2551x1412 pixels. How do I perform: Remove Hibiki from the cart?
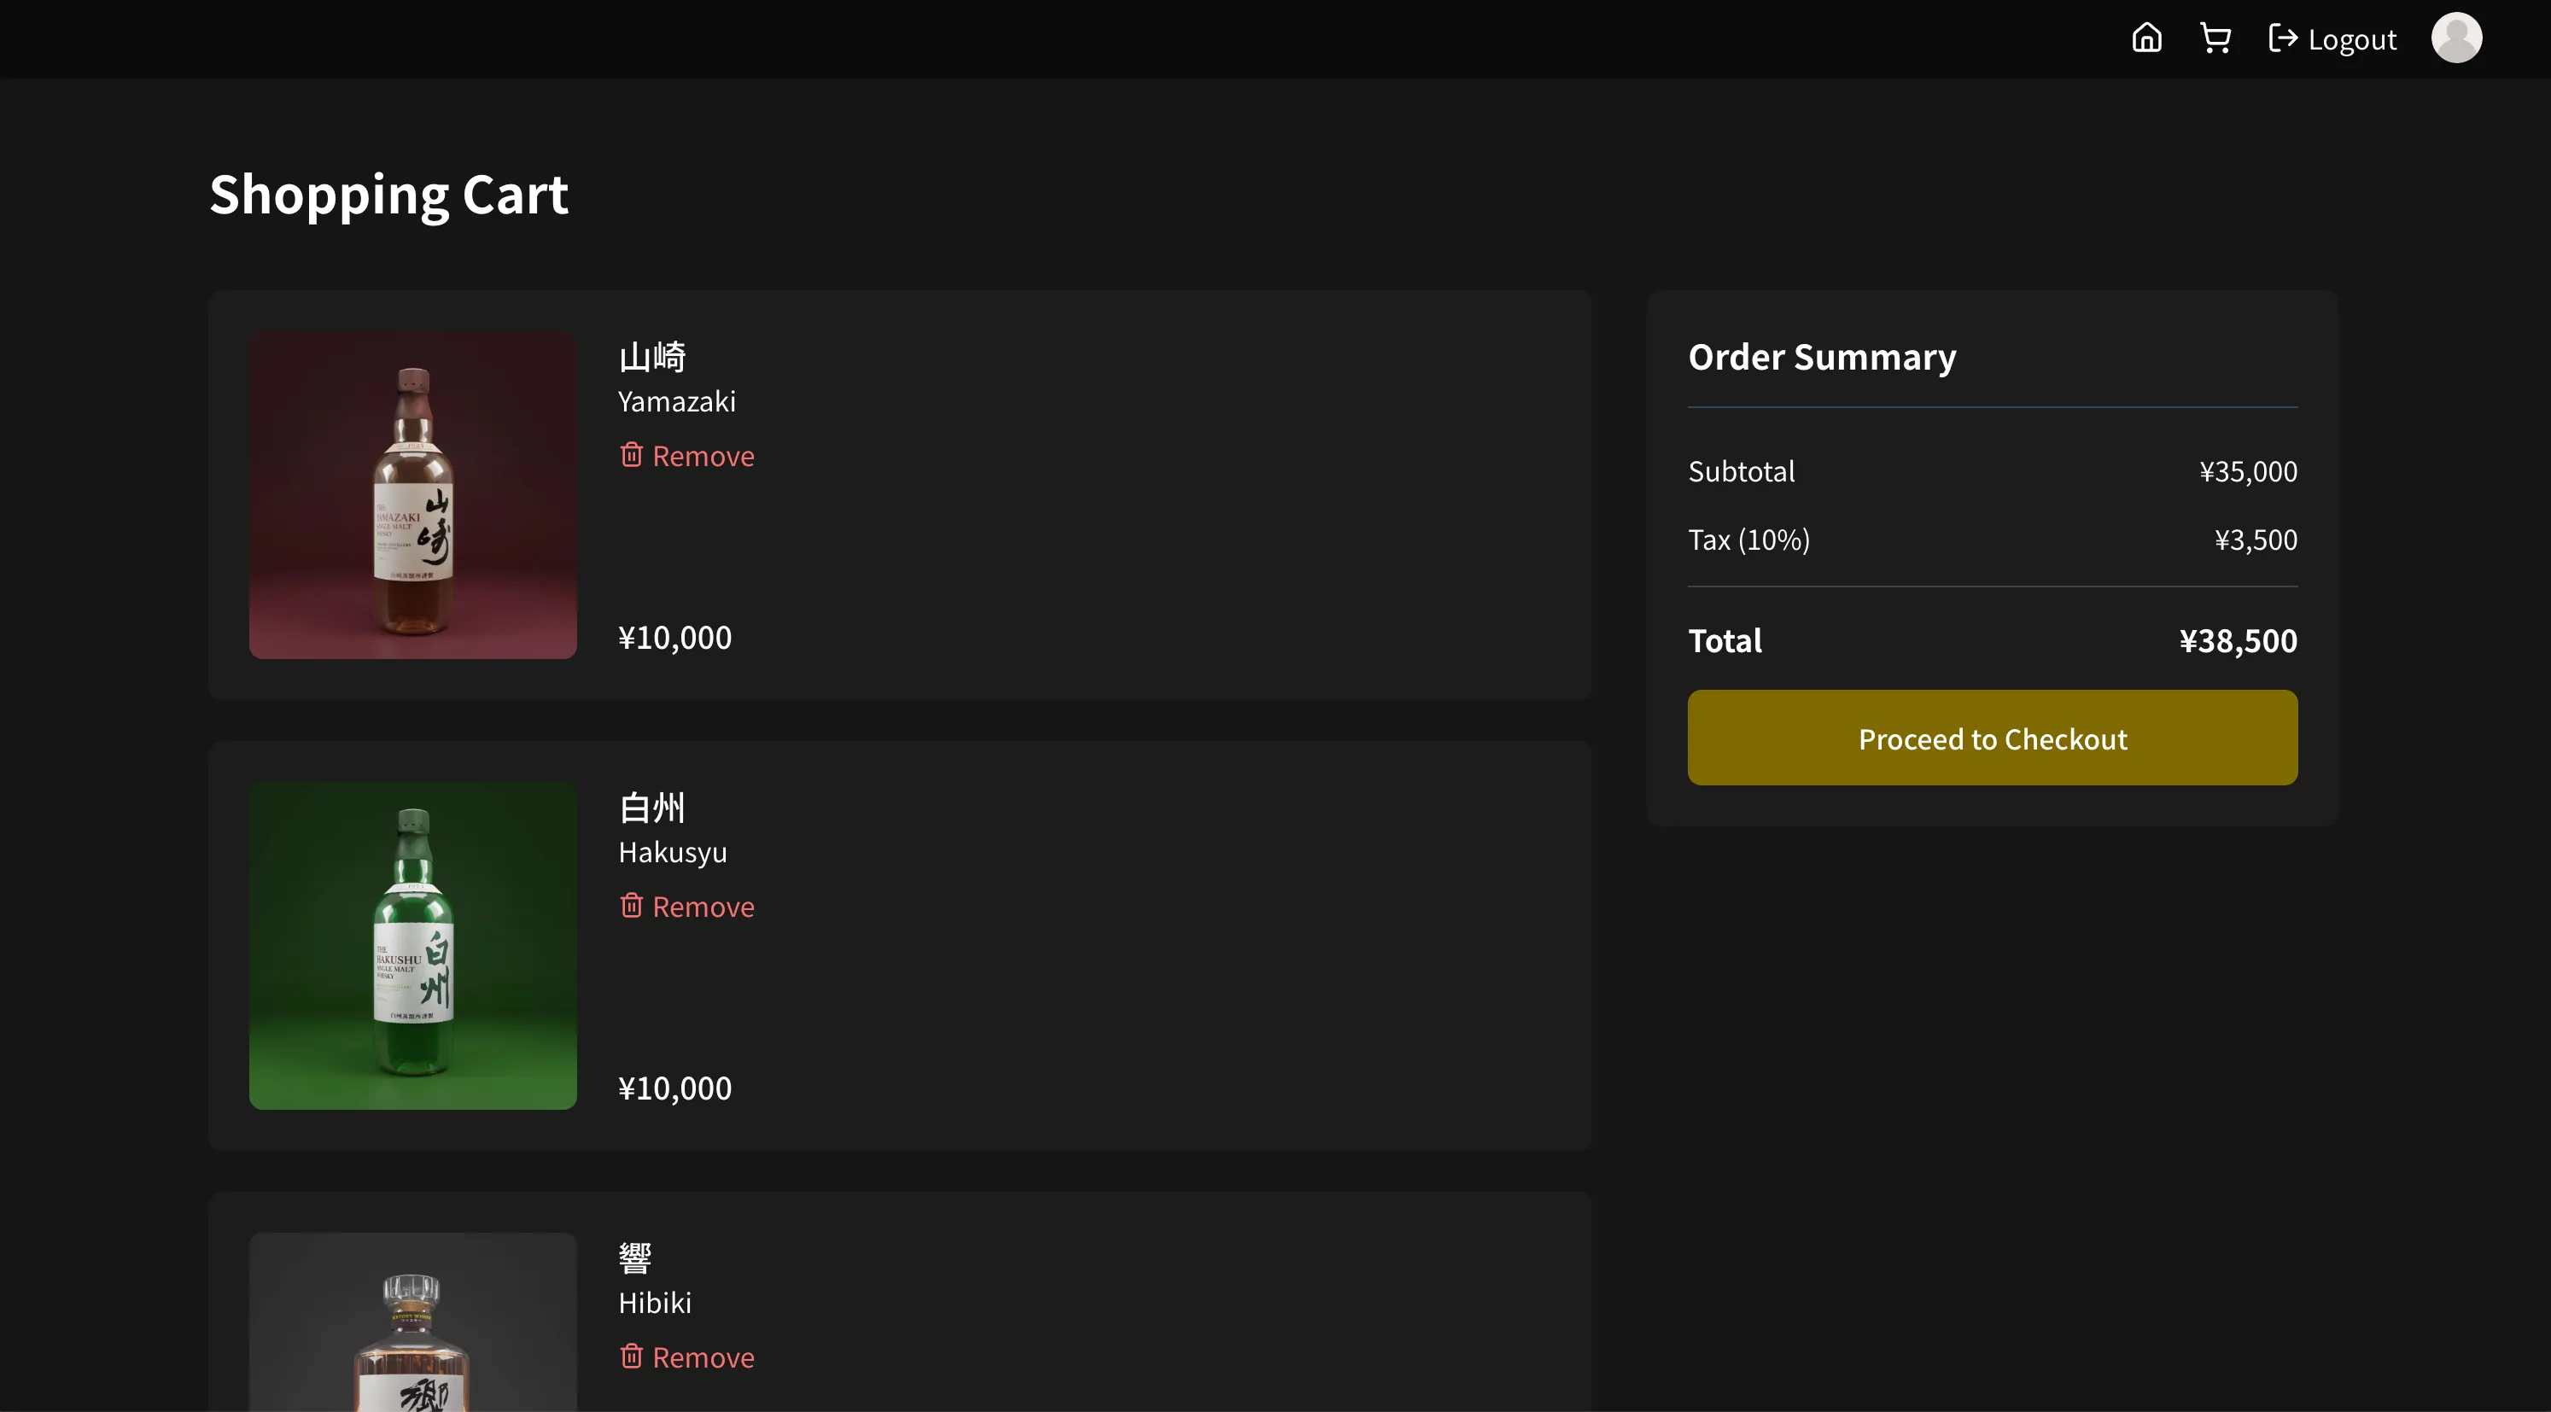(x=703, y=1357)
